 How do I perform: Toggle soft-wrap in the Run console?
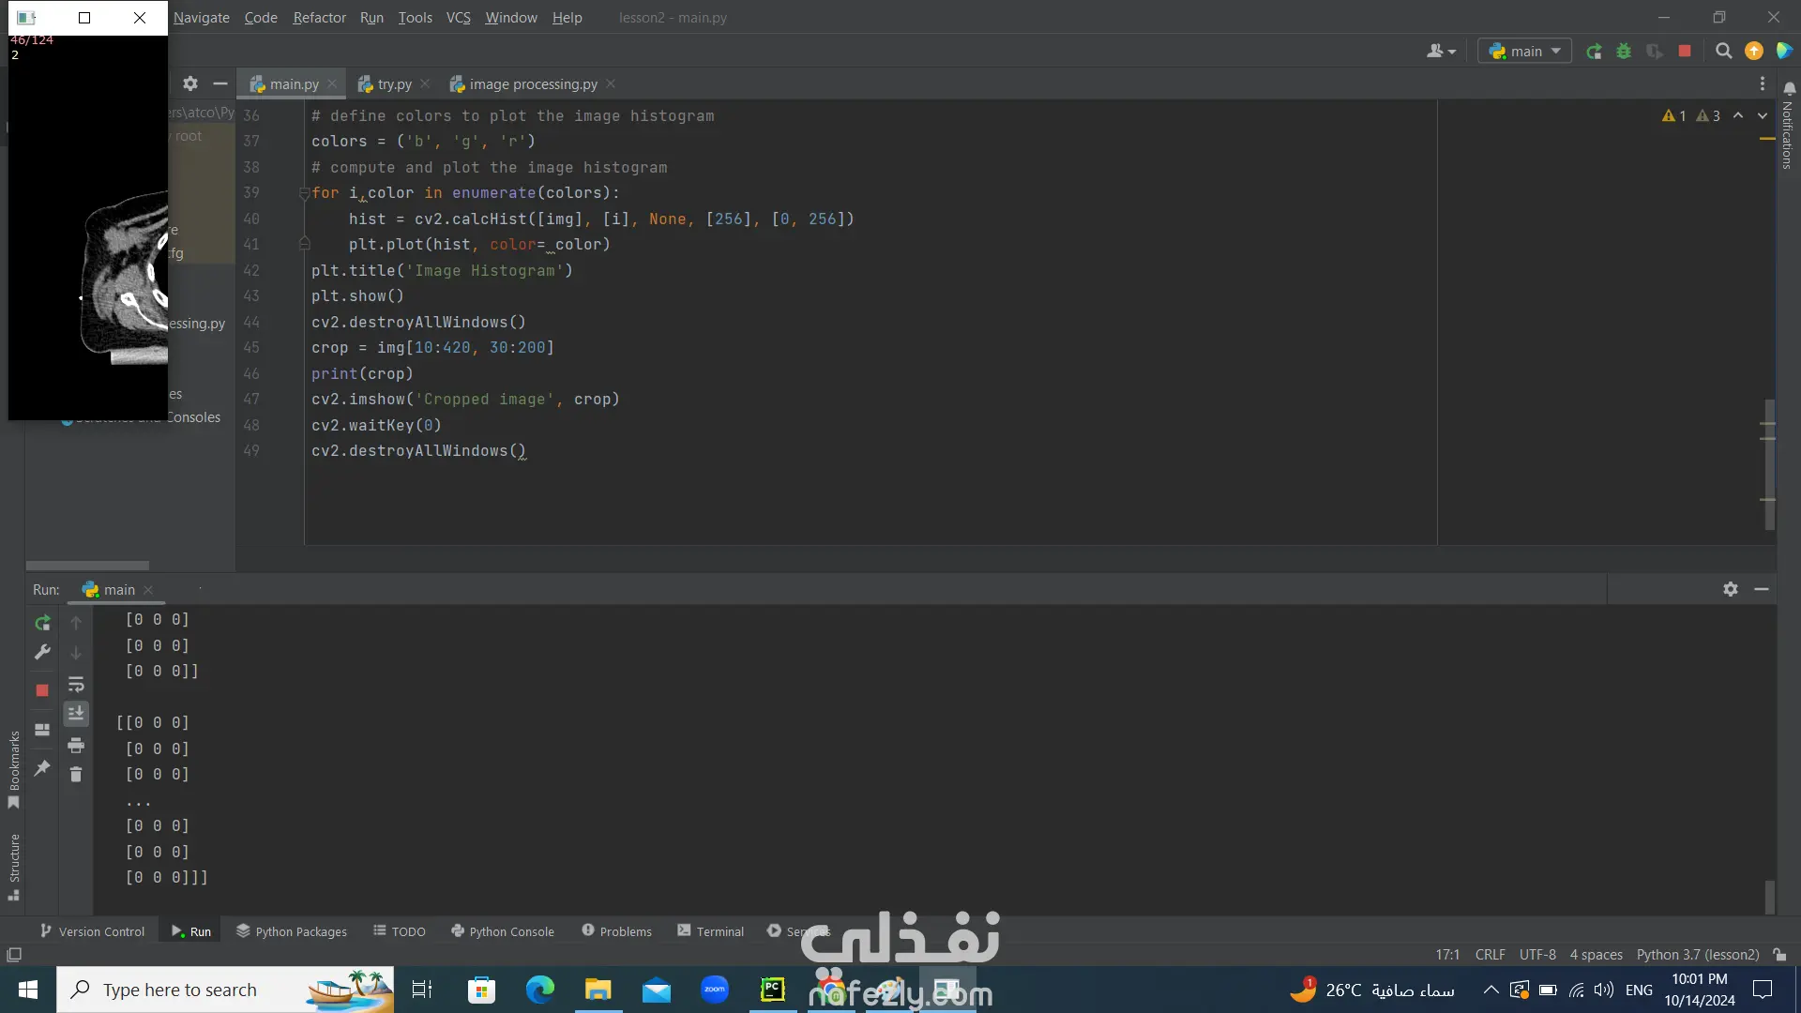point(76,684)
